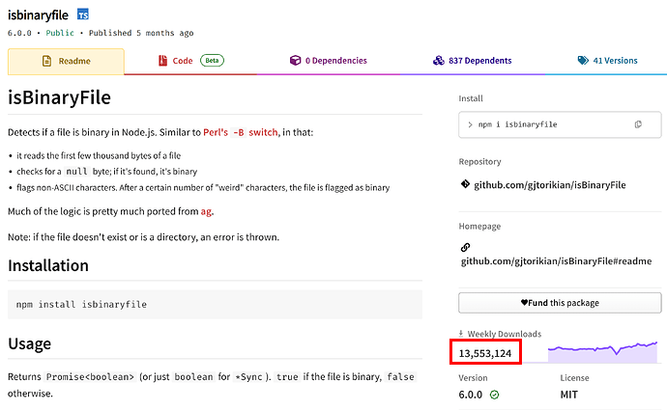Click the Weekly Downloads label
The height and width of the screenshot is (410, 667).
504,334
